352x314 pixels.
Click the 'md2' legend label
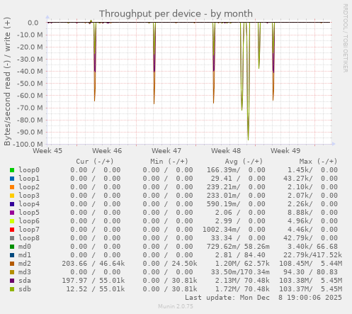click(25, 264)
